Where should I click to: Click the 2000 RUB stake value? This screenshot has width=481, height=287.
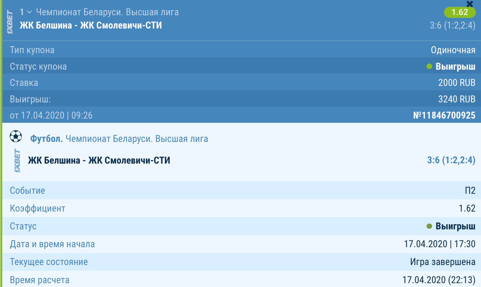coord(457,83)
